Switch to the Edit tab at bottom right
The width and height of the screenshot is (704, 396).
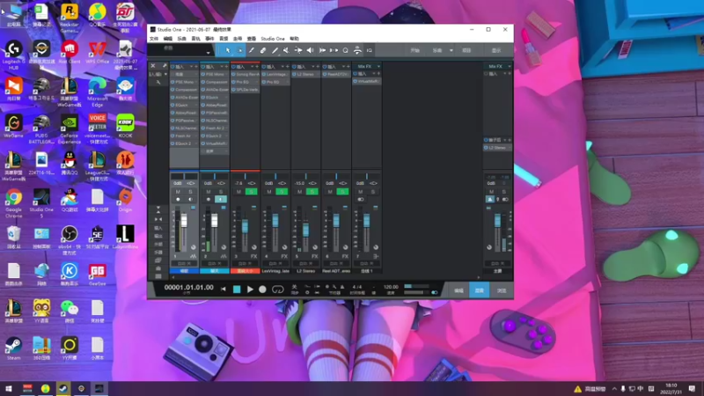pos(458,291)
